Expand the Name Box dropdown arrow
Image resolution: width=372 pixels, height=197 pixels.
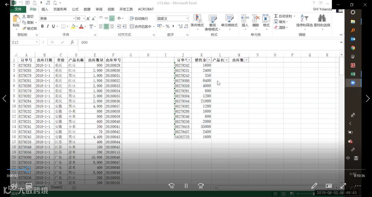tap(37, 42)
